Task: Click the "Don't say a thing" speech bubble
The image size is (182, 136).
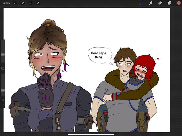Action: 100,55
